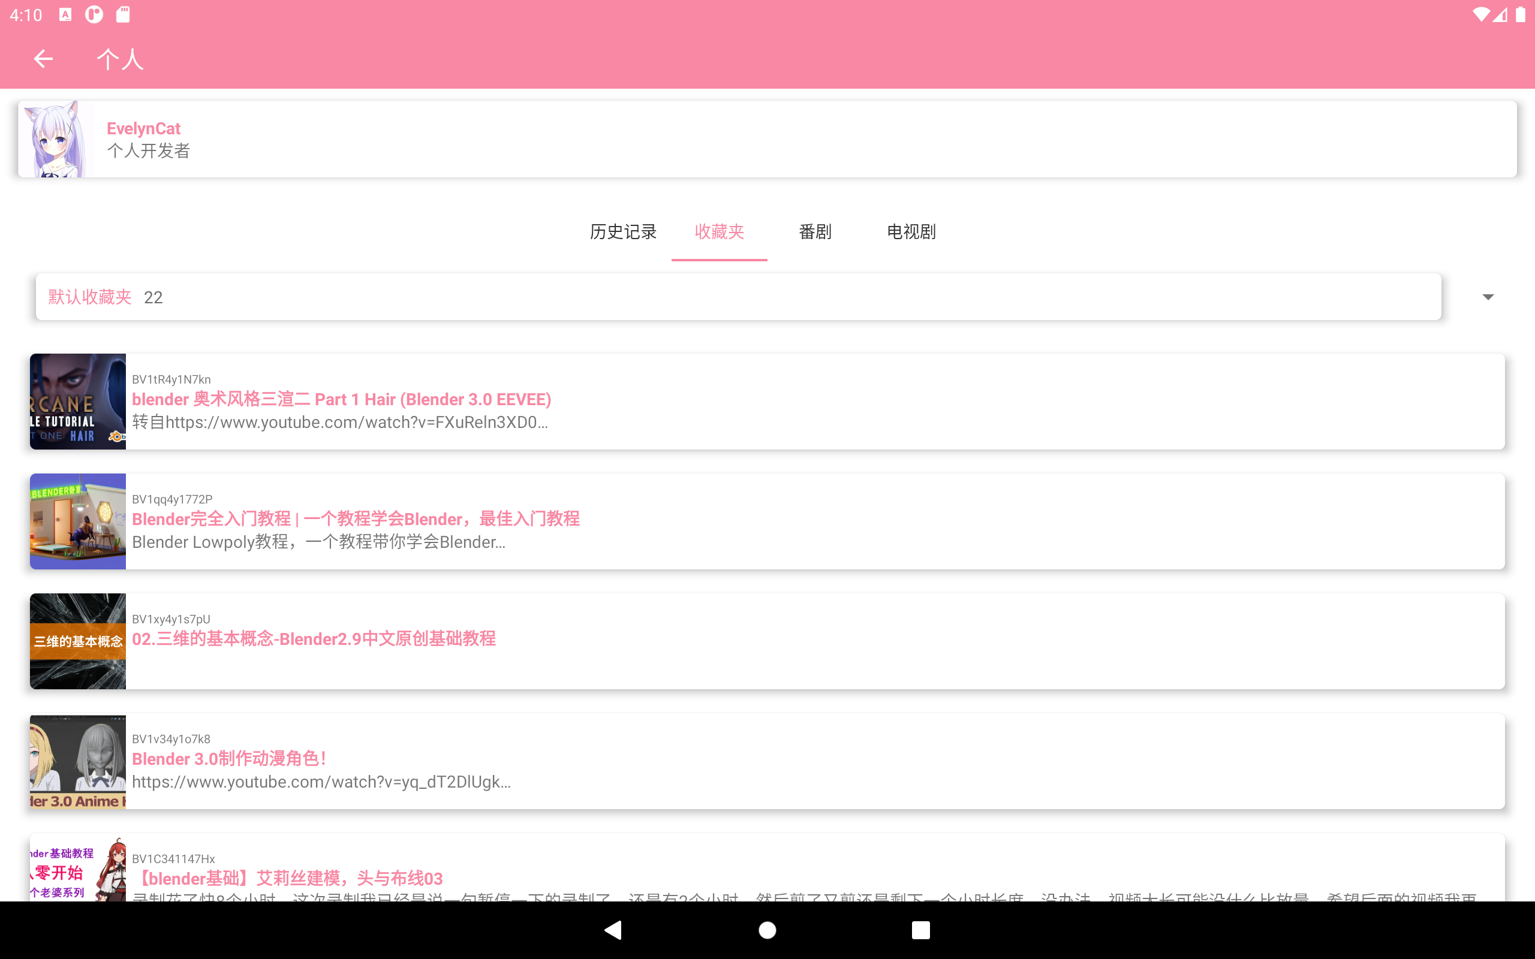Tap anime character modeling thumbnail
1535x959 pixels.
(78, 761)
